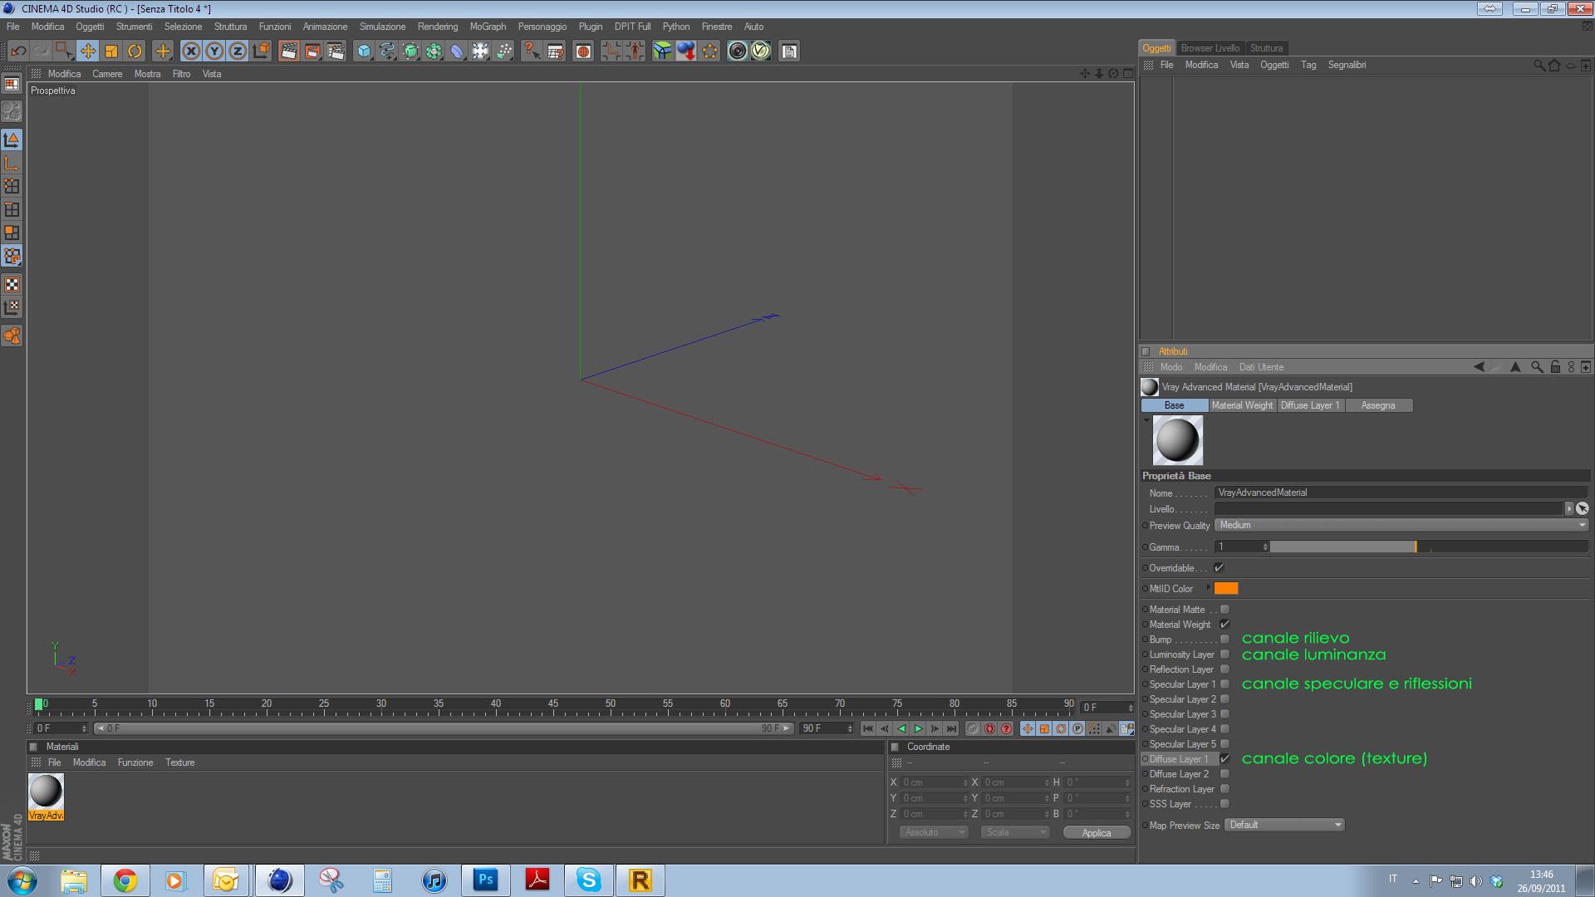1595x897 pixels.
Task: Click the orange MtlID color swatch
Action: tap(1226, 589)
